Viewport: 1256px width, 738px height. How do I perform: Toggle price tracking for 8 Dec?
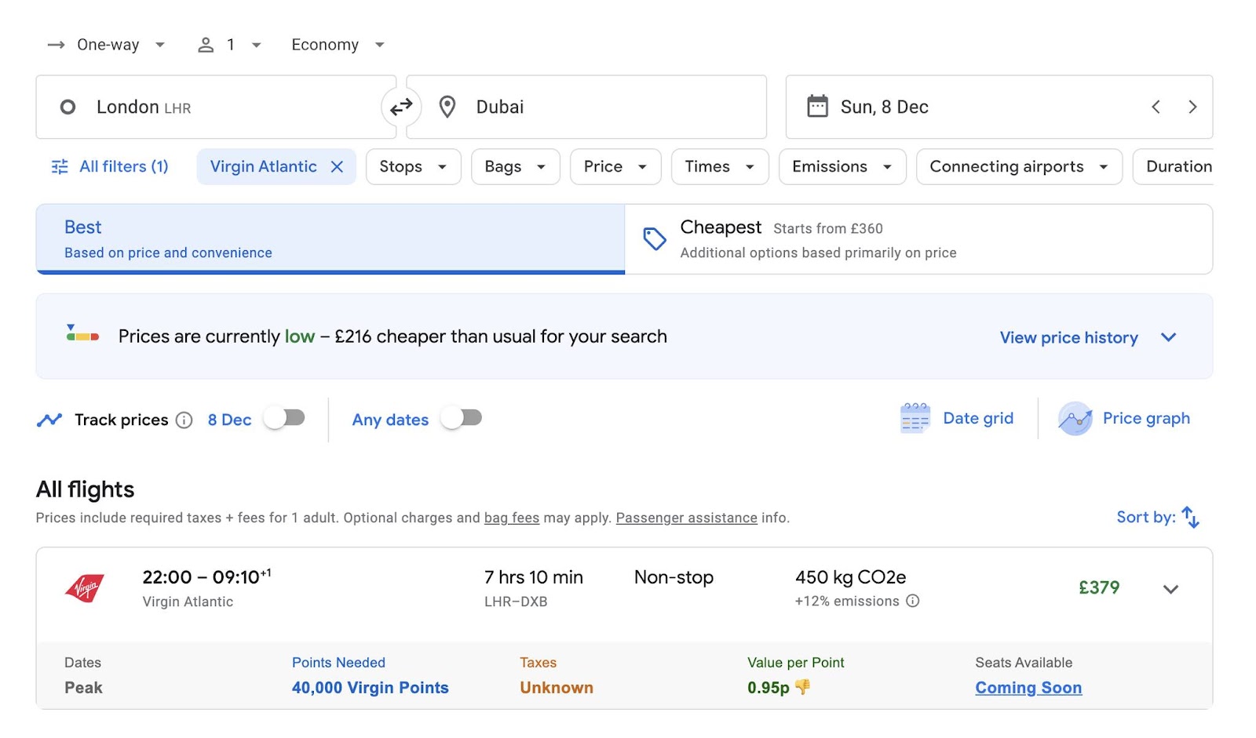click(x=283, y=418)
